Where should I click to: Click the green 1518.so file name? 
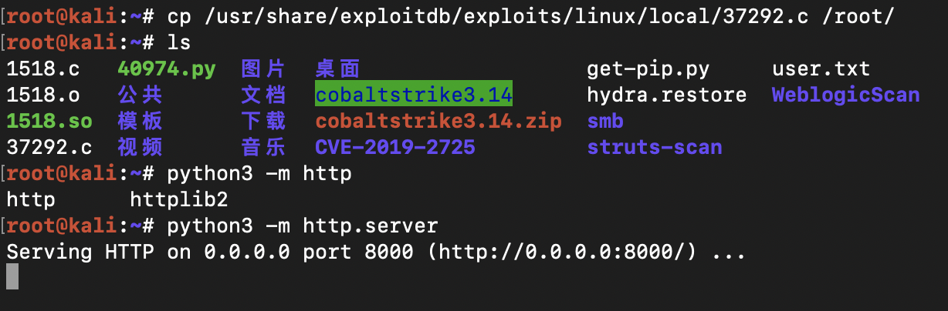43,121
